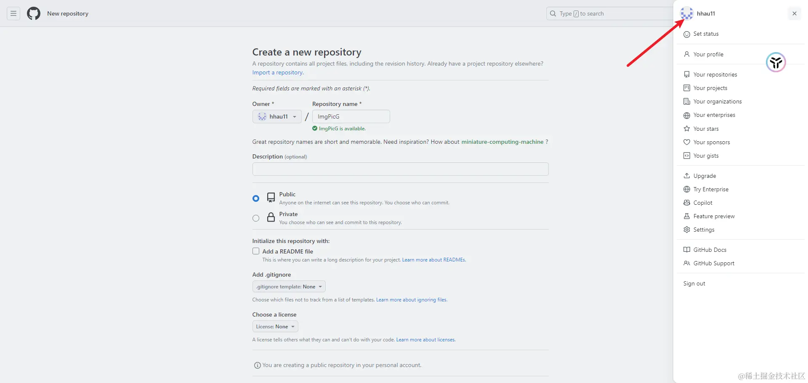Click the floating colorful assistant icon
Screen dimensions: 808x383
tap(776, 63)
